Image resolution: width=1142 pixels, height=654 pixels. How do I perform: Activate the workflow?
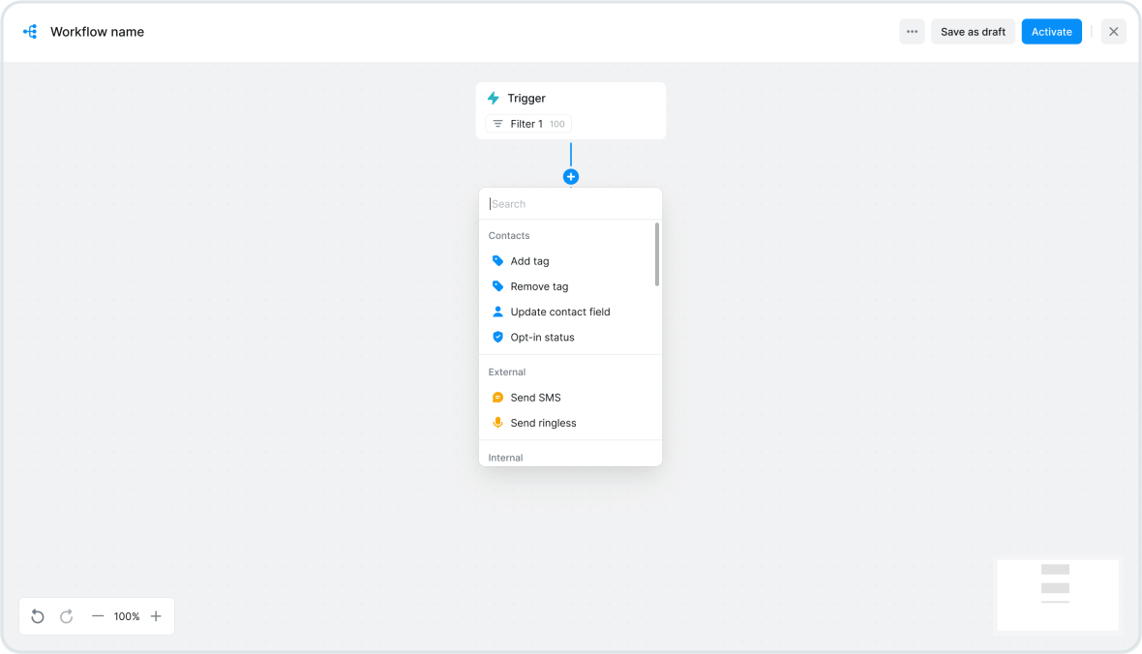point(1051,31)
